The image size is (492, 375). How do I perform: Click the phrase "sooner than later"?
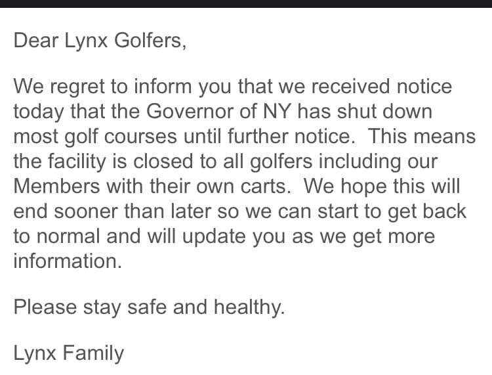point(132,211)
